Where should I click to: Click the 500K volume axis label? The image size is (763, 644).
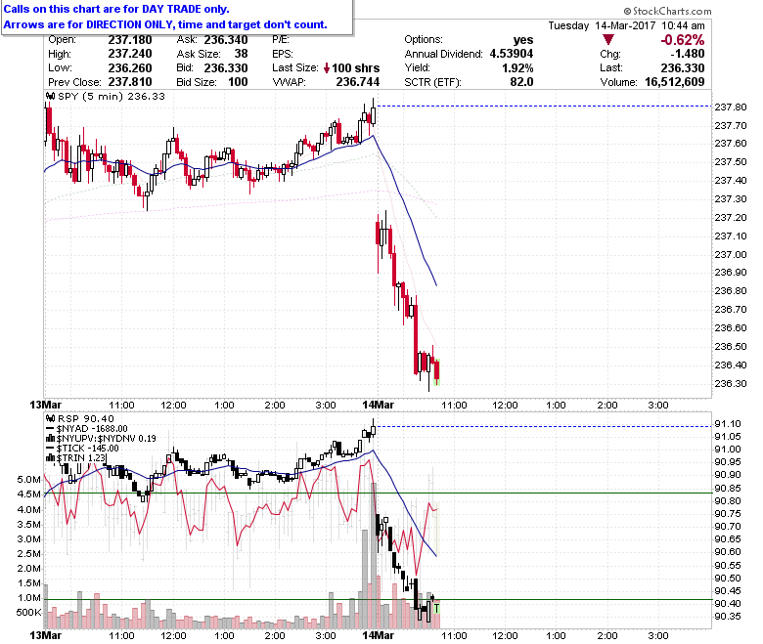point(28,613)
